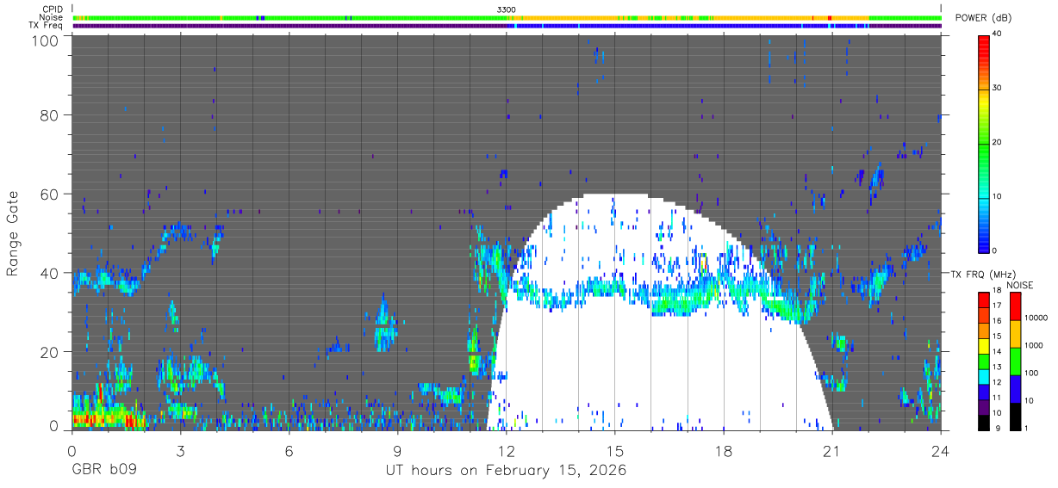The height and width of the screenshot is (488, 1058).
Task: Click the 20 range gate axis label
Action: pos(49,352)
